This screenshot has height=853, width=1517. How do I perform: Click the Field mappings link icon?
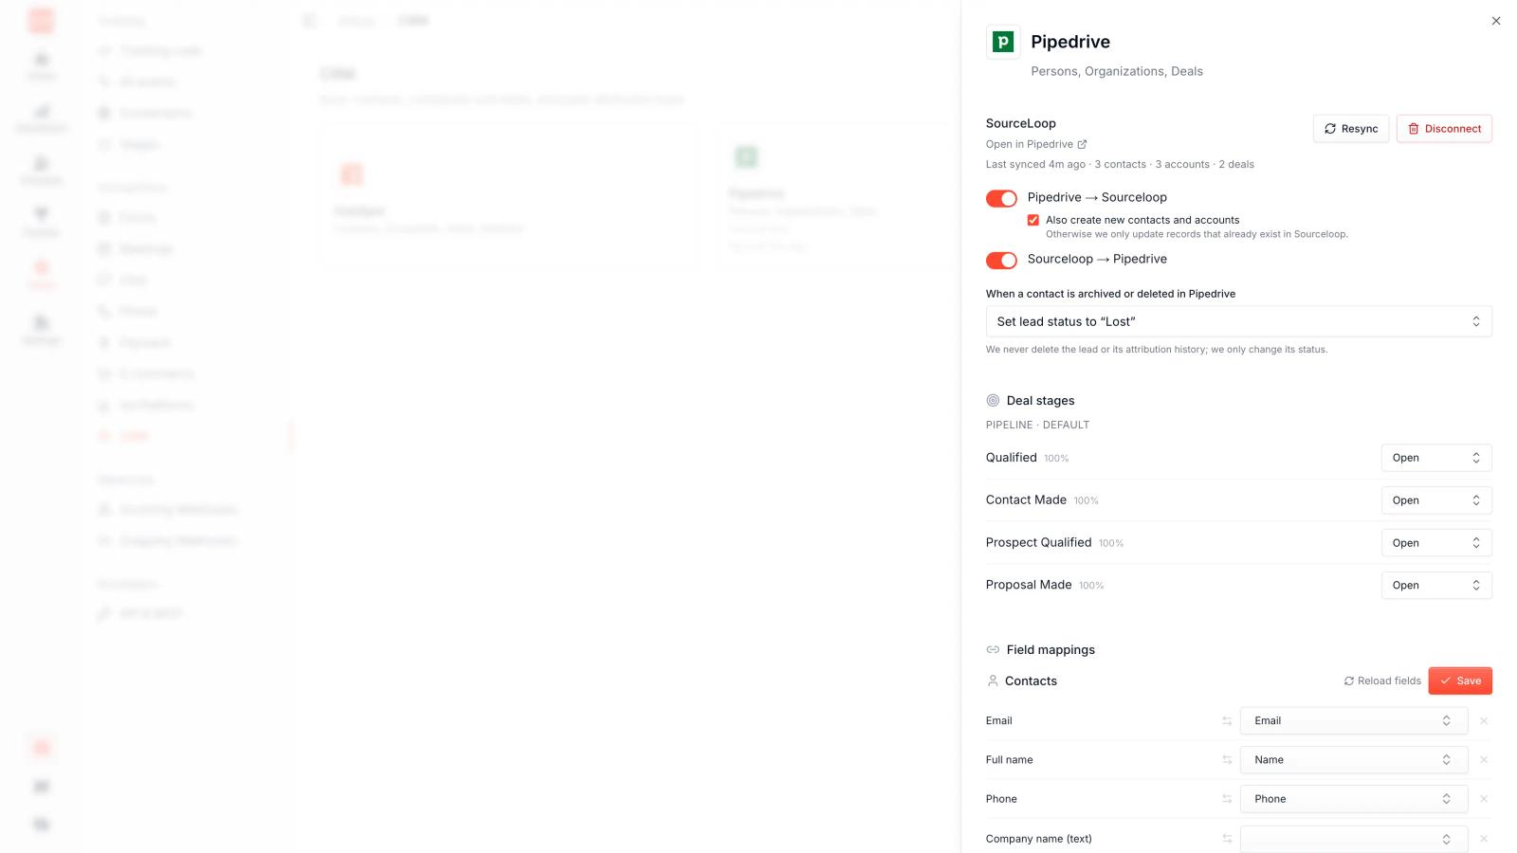click(x=993, y=650)
